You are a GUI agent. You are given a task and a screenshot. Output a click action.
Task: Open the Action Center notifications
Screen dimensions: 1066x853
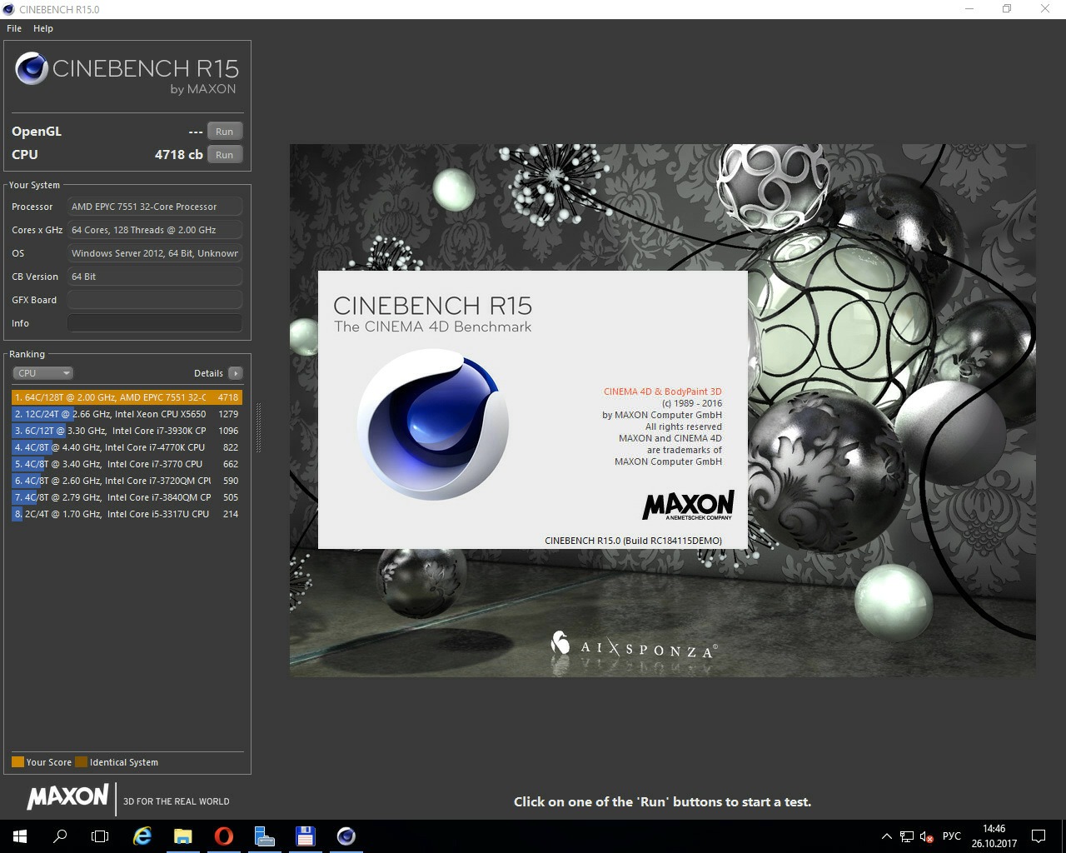tap(1039, 836)
